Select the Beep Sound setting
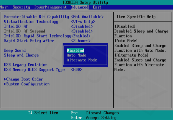Image resolution: width=173 pixels, height=120 pixels. pos(15,51)
